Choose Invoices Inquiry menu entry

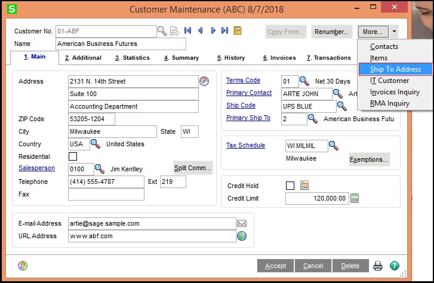click(395, 92)
